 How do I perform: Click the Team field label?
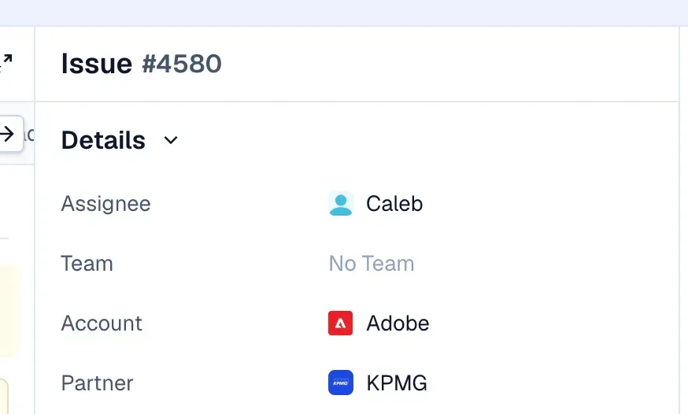point(87,264)
